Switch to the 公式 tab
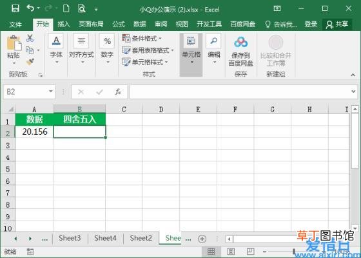The width and height of the screenshot is (361, 258). [x=119, y=25]
